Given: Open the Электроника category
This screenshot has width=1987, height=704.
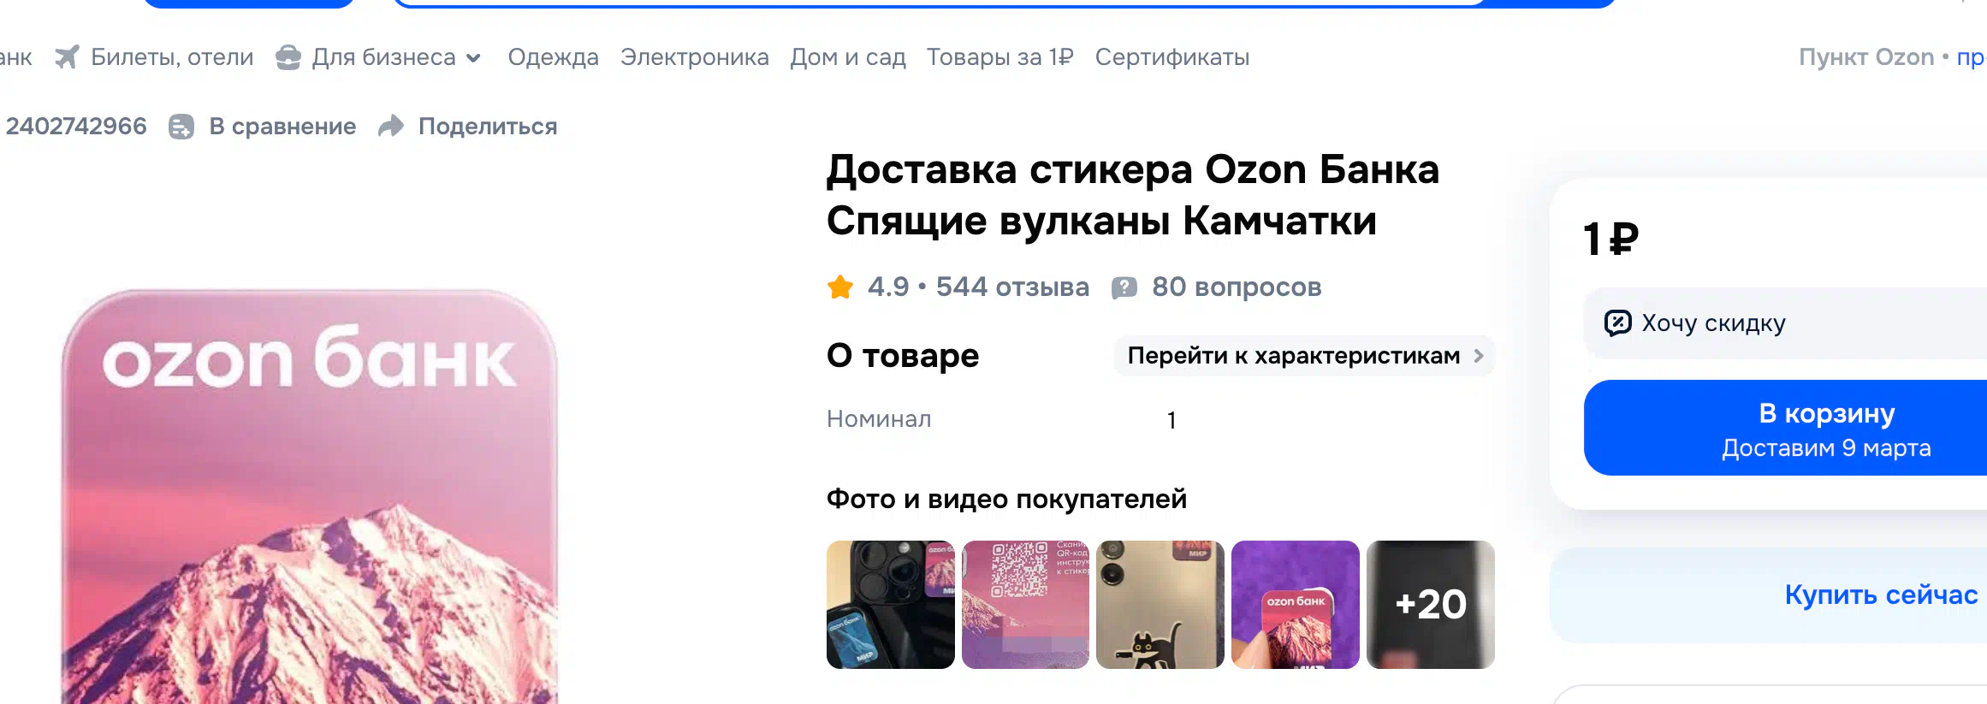Looking at the screenshot, I should click(694, 57).
